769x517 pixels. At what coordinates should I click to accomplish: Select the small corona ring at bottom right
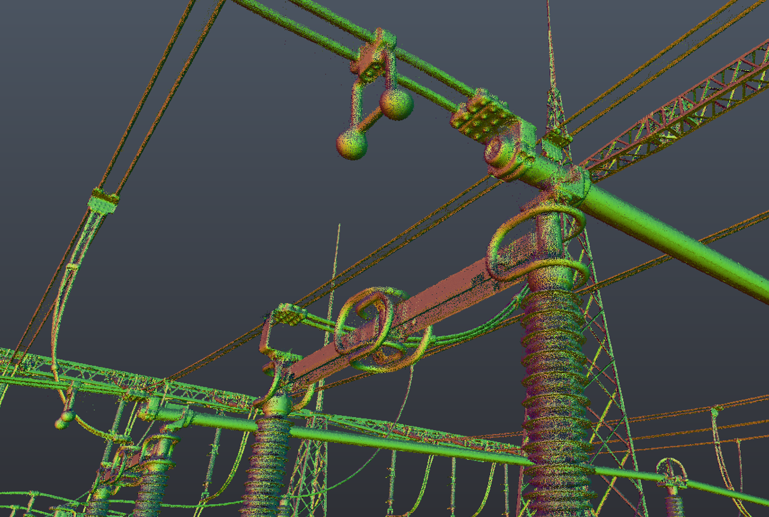[x=671, y=472]
